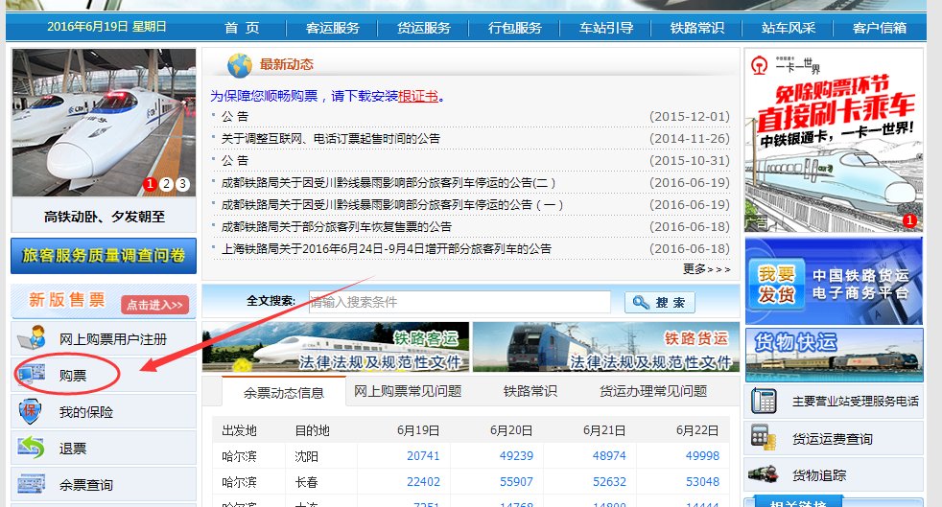The height and width of the screenshot is (507, 942).
Task: Open 我的保险 sidebar link
Action: point(86,412)
